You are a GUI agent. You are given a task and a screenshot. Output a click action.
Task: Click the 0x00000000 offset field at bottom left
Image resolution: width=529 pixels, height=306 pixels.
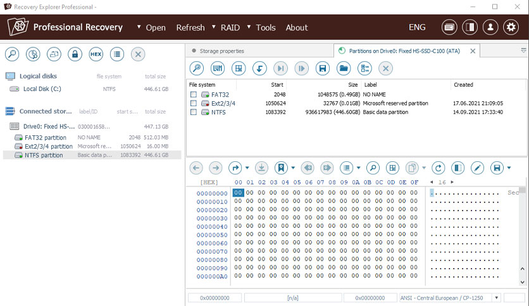click(x=215, y=298)
